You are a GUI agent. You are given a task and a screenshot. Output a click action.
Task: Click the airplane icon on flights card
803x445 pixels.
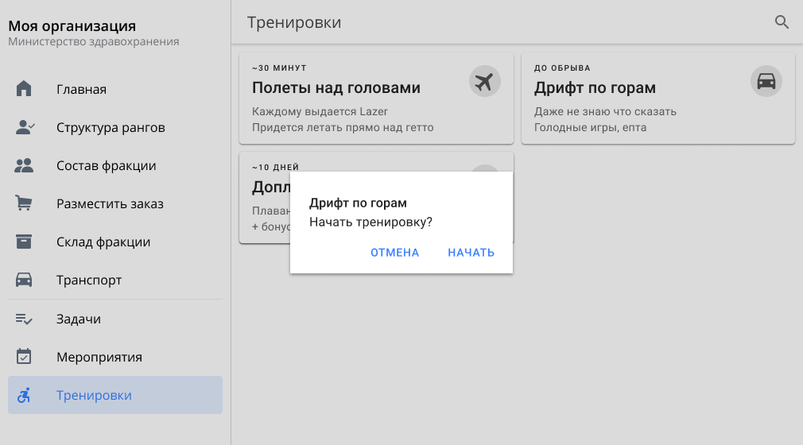[485, 81]
